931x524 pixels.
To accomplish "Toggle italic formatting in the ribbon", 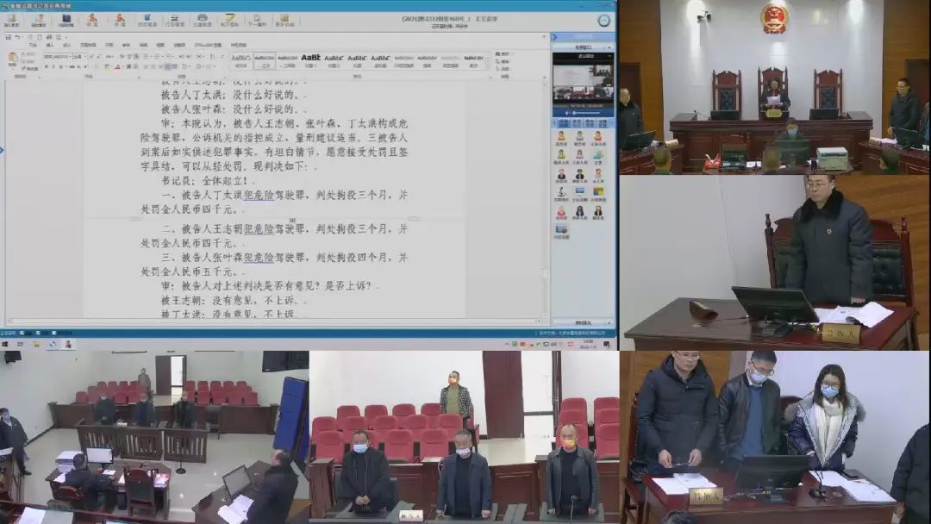I will point(51,66).
